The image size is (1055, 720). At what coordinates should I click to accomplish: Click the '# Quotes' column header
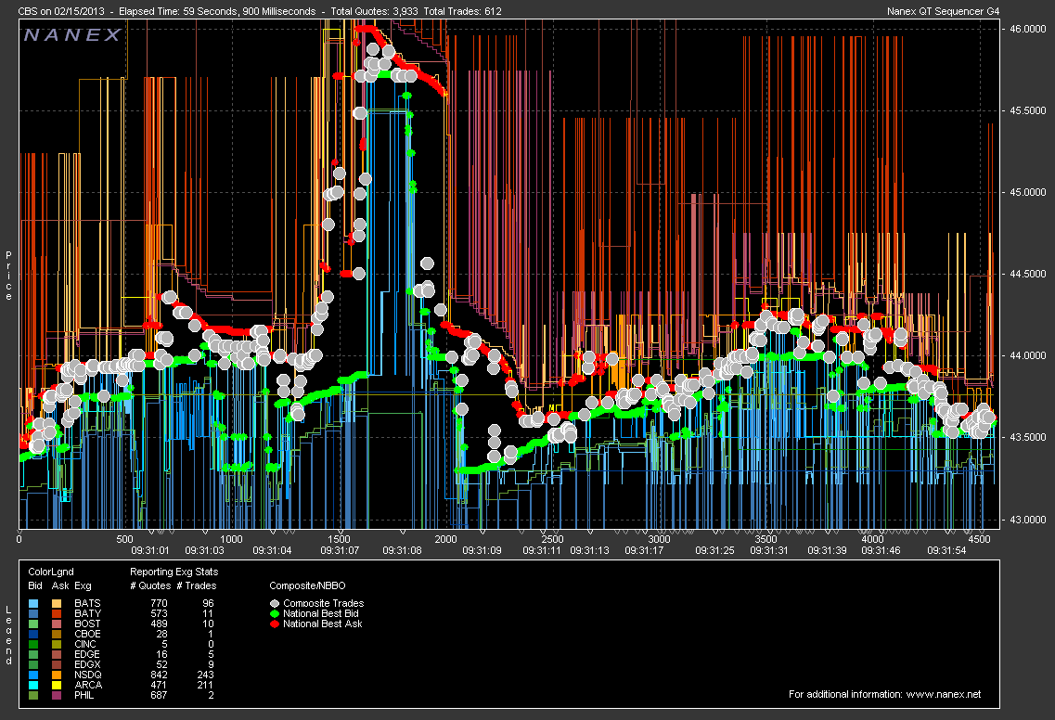[x=150, y=585]
